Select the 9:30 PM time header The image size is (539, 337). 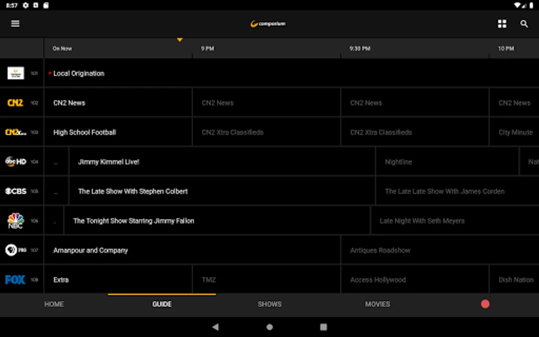pyautogui.click(x=360, y=48)
